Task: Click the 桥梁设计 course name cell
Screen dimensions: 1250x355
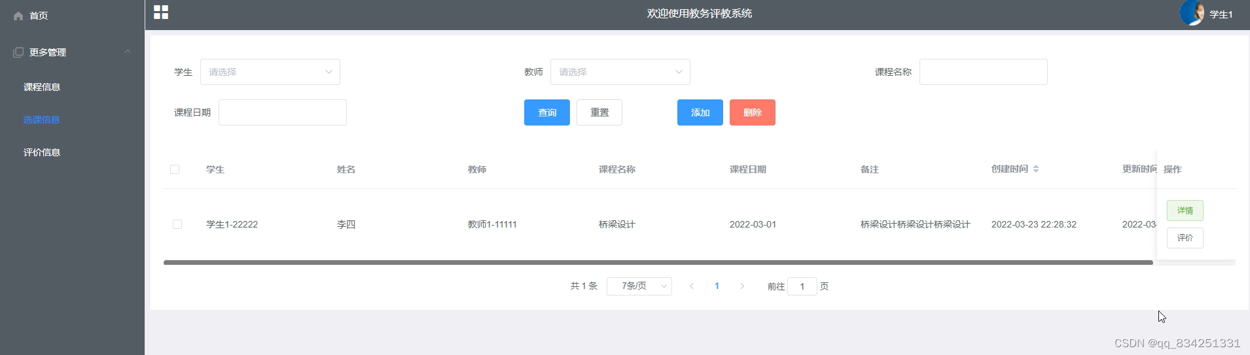Action: pyautogui.click(x=617, y=224)
